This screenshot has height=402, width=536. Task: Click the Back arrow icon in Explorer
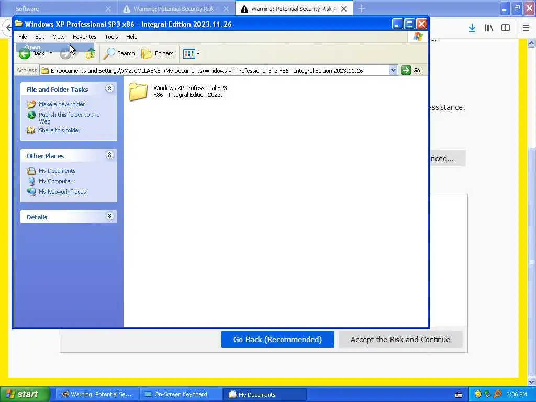24,54
